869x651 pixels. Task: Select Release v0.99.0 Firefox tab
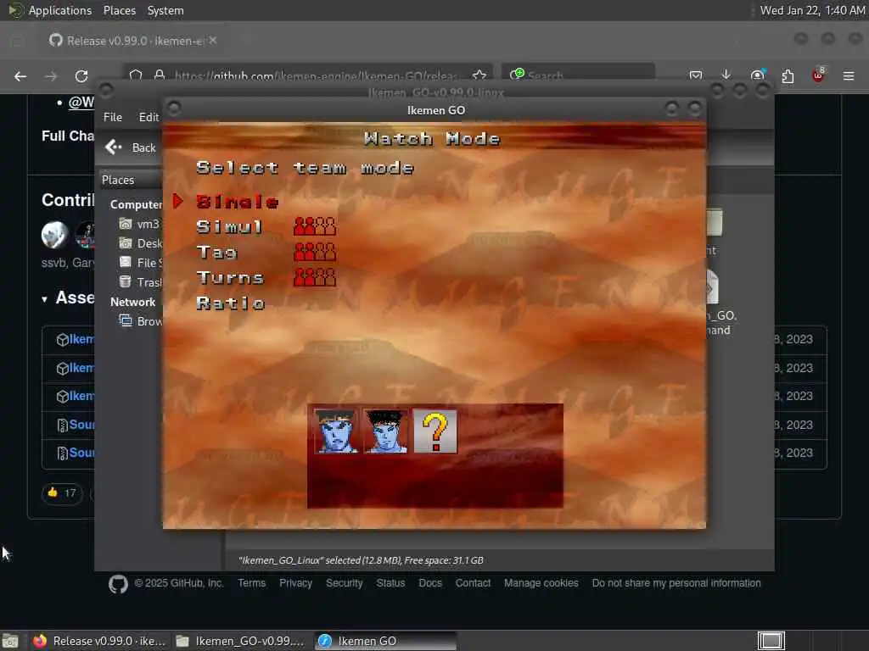click(133, 41)
